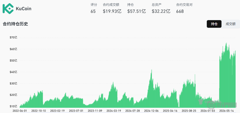The width and height of the screenshot is (240, 113).
Task: Click the chart peak bar above $60亿
Action: (226, 75)
